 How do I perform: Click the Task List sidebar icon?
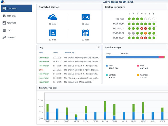pyautogui.click(x=4, y=16)
